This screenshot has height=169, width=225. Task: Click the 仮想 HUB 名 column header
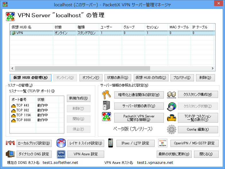click(32, 27)
